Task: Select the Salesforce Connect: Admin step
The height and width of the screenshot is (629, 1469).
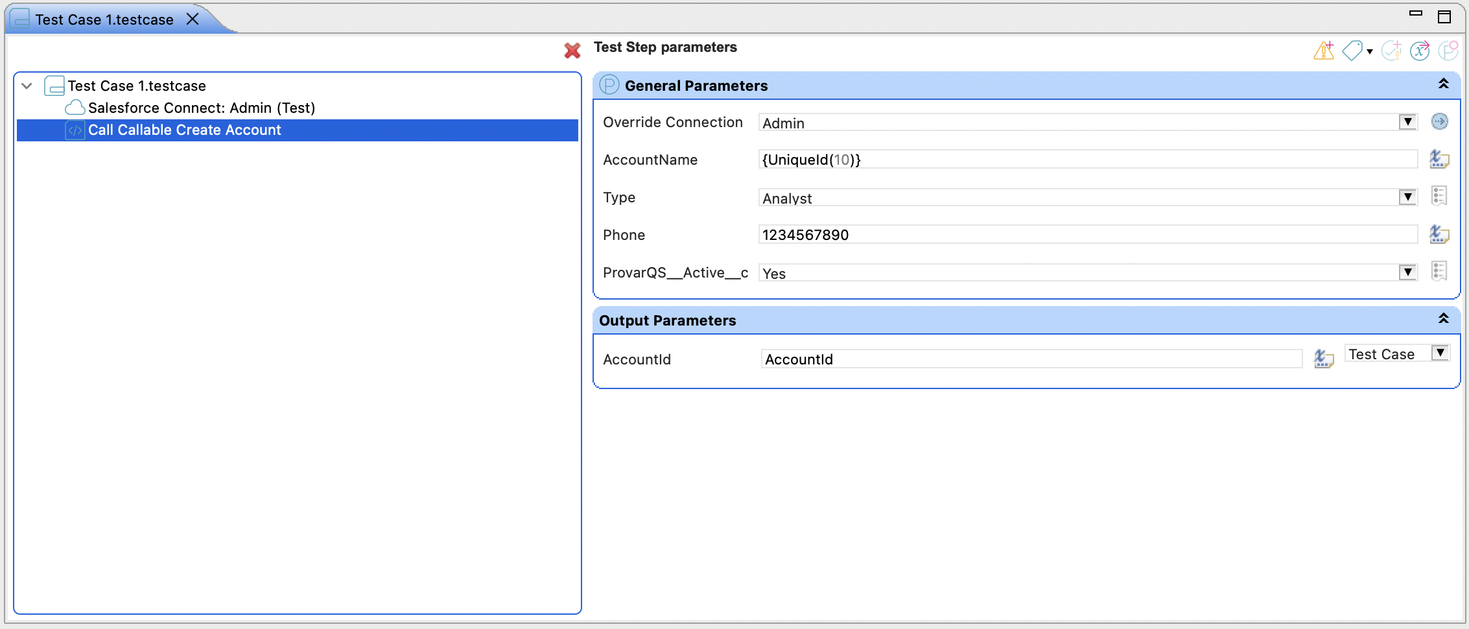Action: click(x=202, y=108)
